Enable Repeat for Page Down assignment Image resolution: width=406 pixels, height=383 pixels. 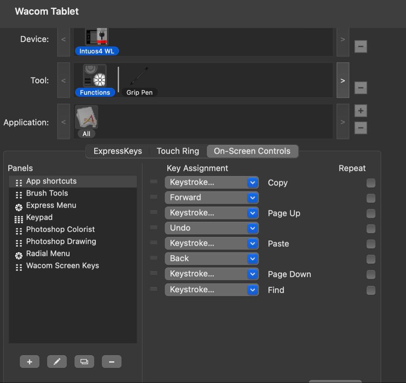[x=371, y=274]
